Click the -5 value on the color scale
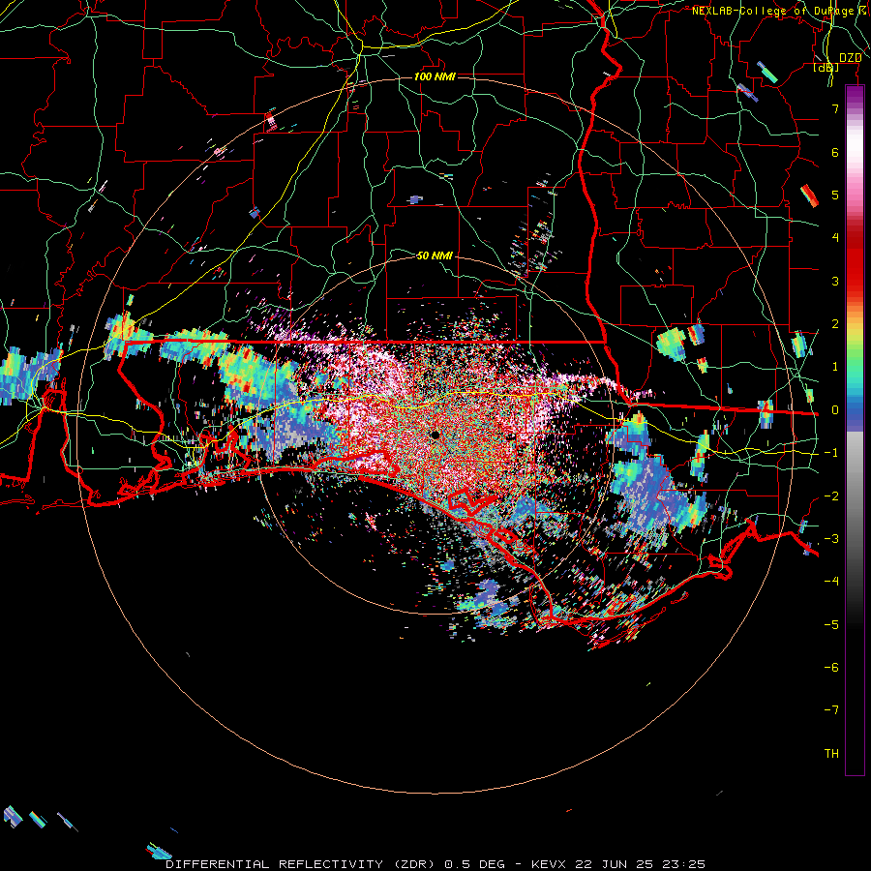871x871 pixels. point(831,625)
